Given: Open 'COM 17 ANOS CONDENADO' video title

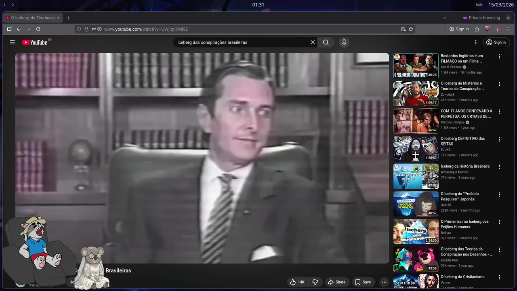Looking at the screenshot, I should click(x=467, y=114).
